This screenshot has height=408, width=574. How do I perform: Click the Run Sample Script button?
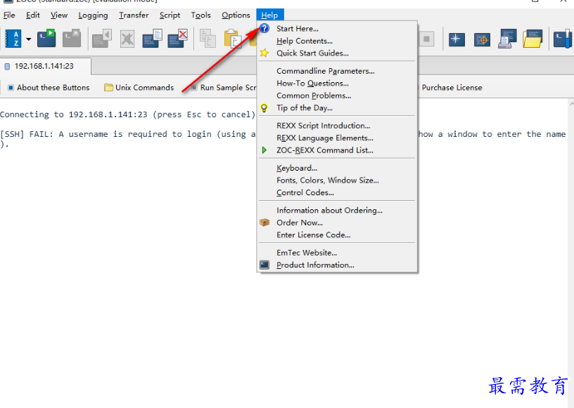(224, 87)
